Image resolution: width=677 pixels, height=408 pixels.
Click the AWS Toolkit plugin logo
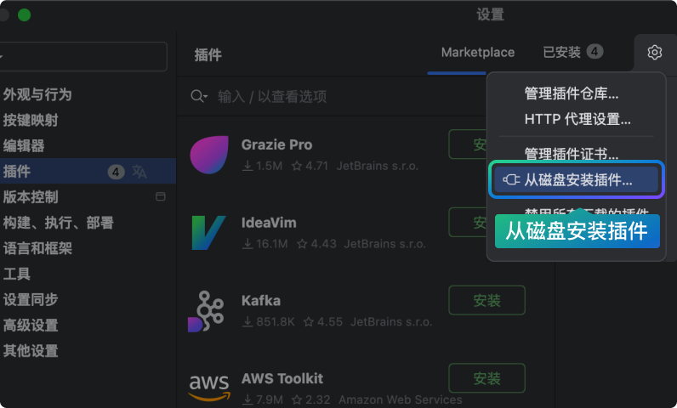click(209, 387)
